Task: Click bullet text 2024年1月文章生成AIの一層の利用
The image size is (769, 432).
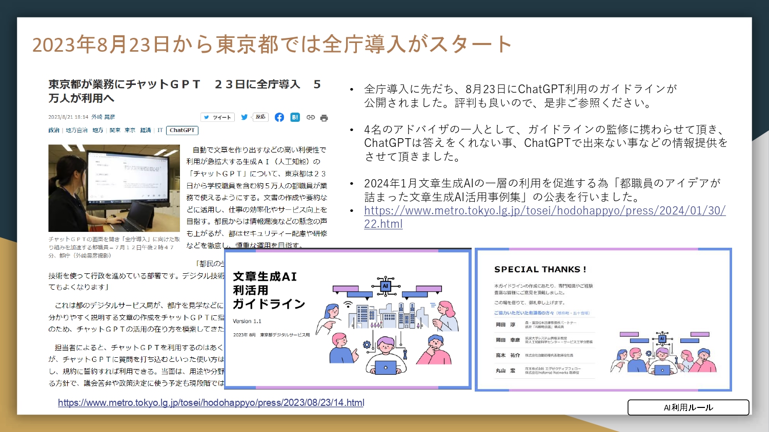Action: 542,190
